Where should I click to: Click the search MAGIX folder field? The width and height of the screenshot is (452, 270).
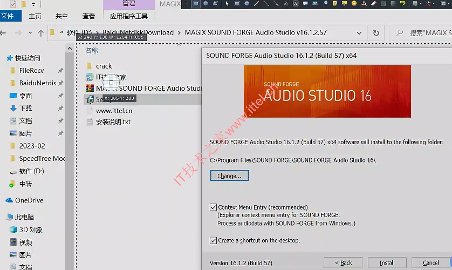coord(421,33)
